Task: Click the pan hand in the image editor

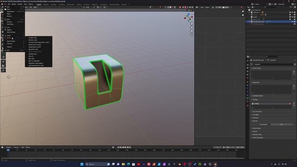Action: point(243,15)
